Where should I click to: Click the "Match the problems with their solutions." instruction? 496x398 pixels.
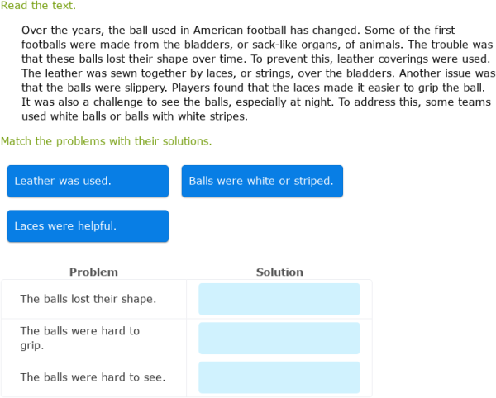(x=106, y=141)
